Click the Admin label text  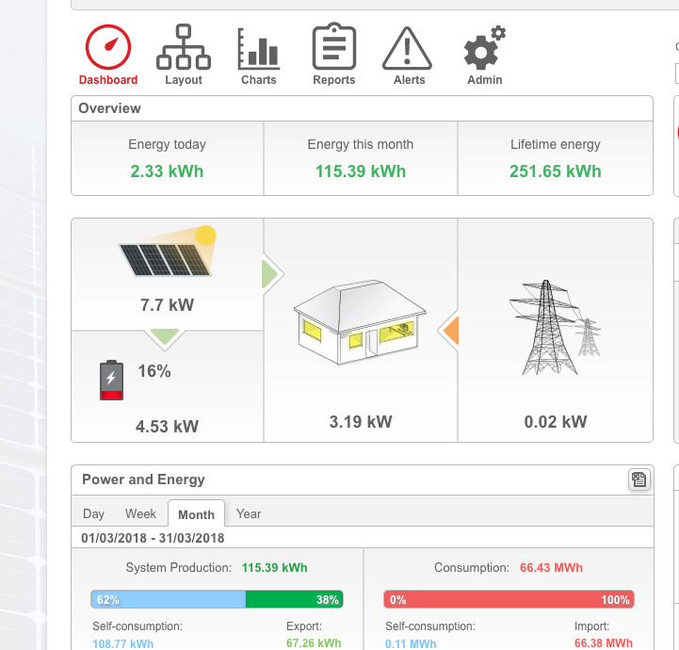[485, 80]
